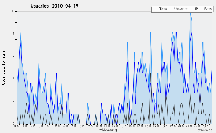Click the y-axis value 2
216x133 pixels.
pos(14,101)
